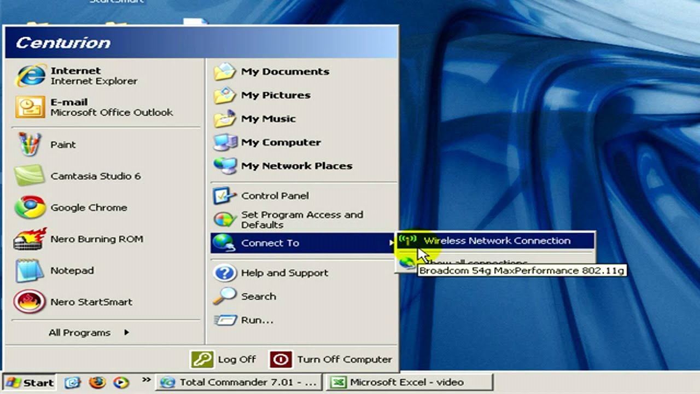Image resolution: width=700 pixels, height=394 pixels.
Task: Click the Log Off button
Action: point(224,360)
